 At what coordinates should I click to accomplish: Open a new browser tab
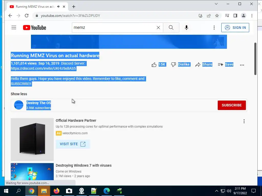tap(74, 7)
